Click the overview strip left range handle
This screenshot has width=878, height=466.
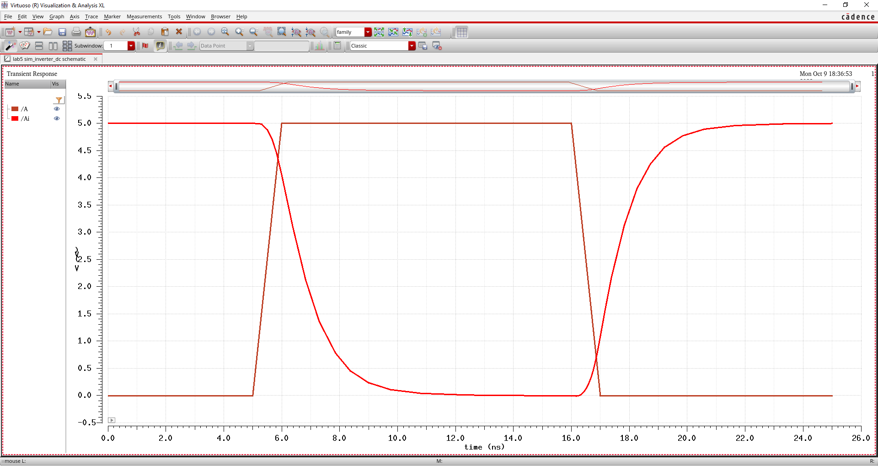pyautogui.click(x=117, y=86)
